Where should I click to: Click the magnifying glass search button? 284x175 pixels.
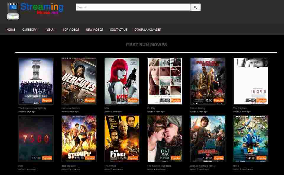pyautogui.click(x=195, y=7)
